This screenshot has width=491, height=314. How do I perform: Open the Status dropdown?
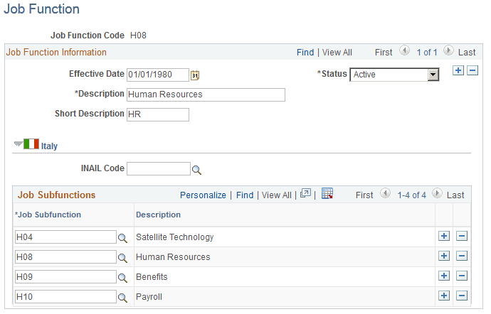coord(433,75)
